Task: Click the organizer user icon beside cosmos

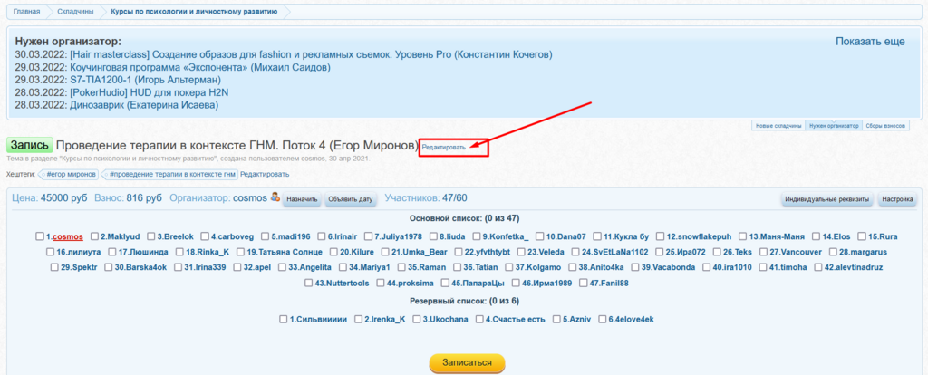Action: click(275, 197)
